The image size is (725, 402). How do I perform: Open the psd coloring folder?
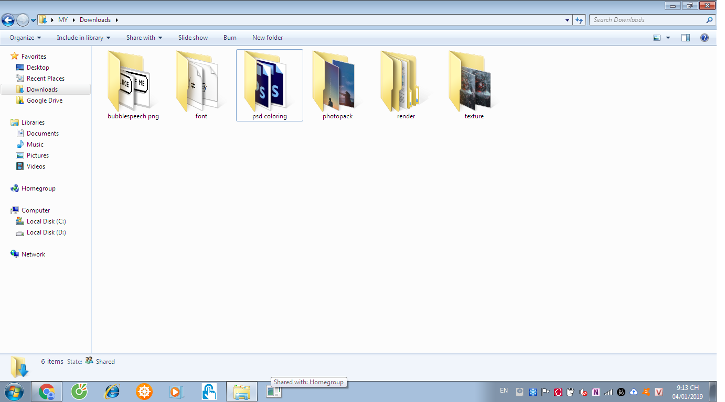[x=269, y=84]
